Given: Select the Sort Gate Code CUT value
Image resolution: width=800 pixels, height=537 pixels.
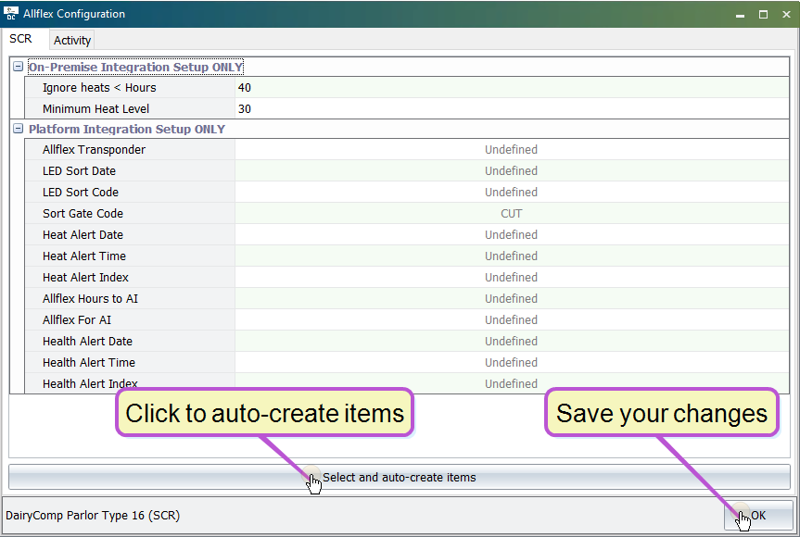Looking at the screenshot, I should point(512,214).
